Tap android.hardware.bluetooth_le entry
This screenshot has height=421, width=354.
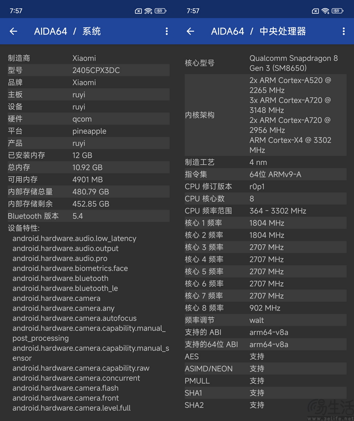[65, 288]
